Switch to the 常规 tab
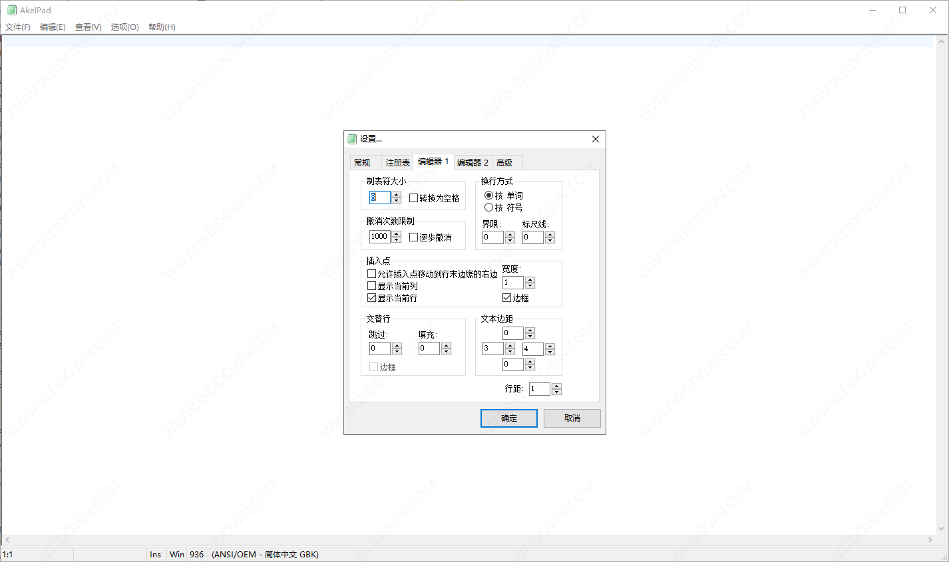The width and height of the screenshot is (949, 562). coord(365,162)
